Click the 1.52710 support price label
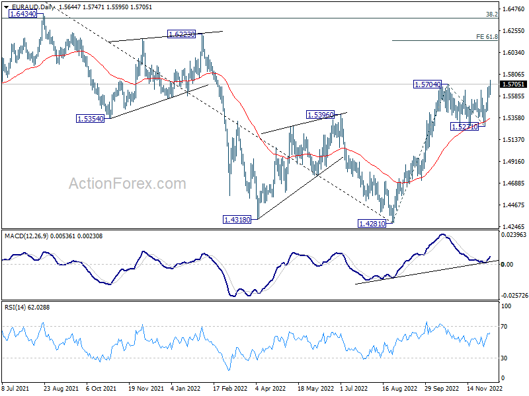Screen dimensions: 529x396 [465, 127]
